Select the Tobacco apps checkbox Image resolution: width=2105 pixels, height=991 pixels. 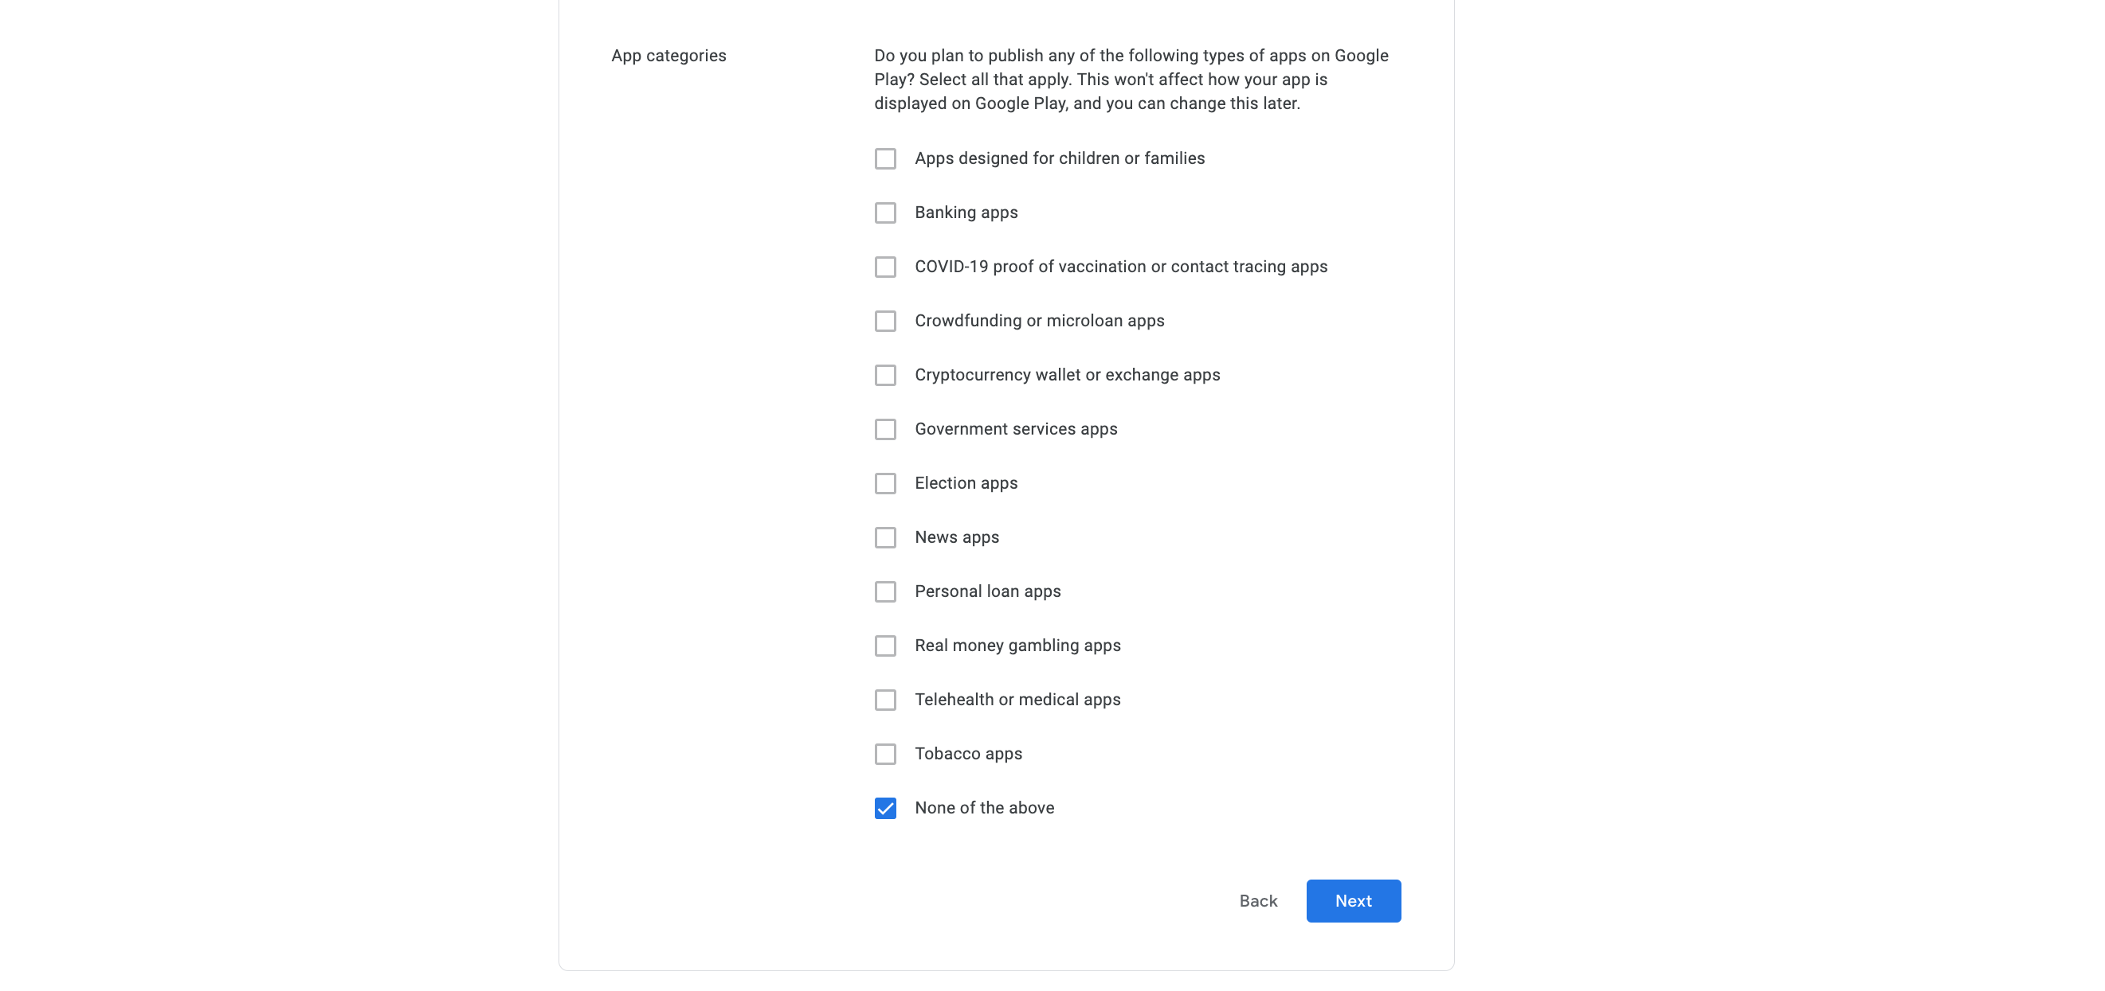click(x=885, y=755)
